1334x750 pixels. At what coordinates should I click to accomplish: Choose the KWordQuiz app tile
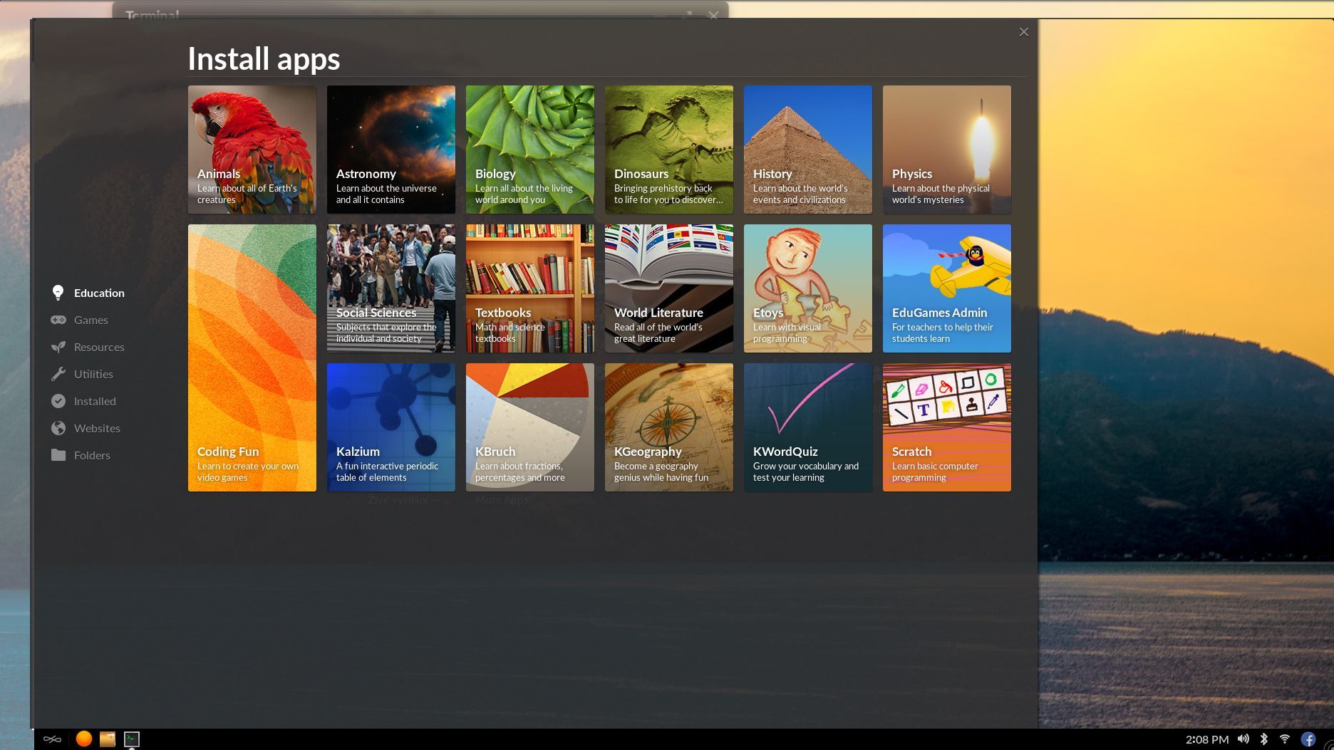[808, 427]
